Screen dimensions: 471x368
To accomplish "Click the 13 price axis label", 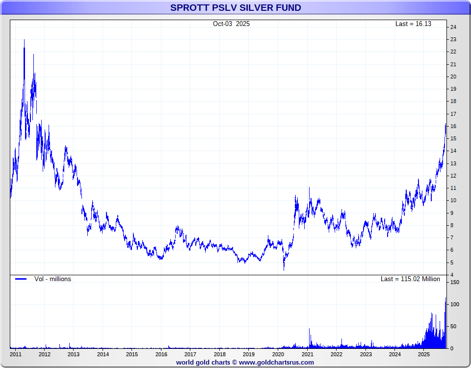I will point(453,163).
